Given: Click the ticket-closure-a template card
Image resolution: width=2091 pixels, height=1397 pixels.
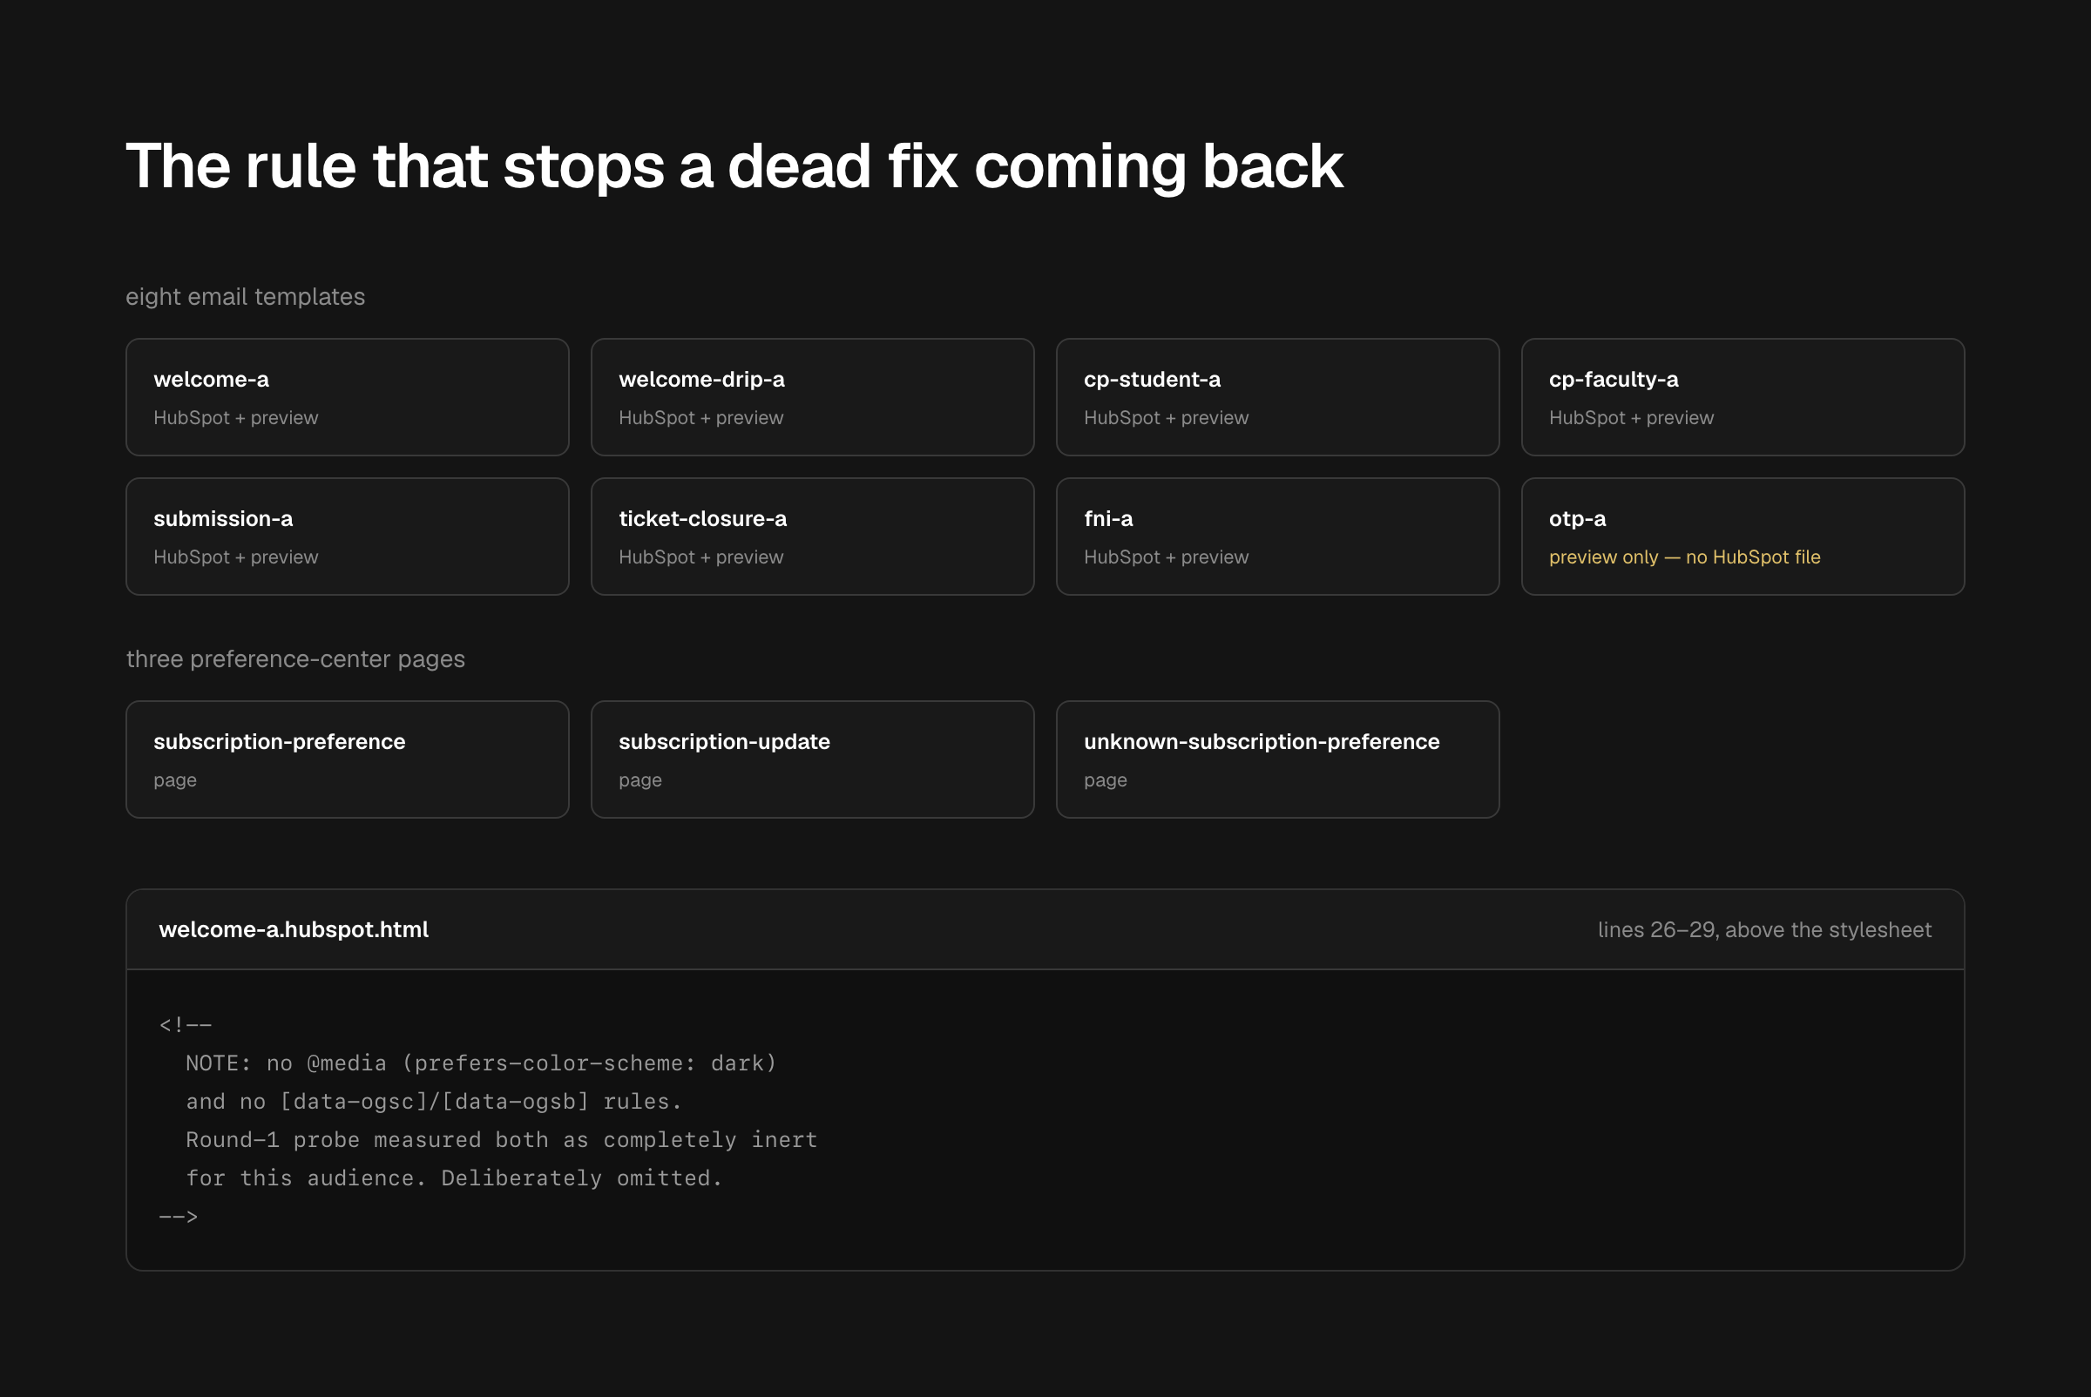Looking at the screenshot, I should point(813,537).
